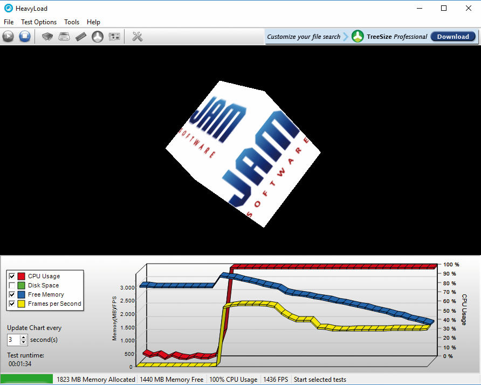
Task: Click the test runtime value 00:01:34
Action: pos(20,364)
